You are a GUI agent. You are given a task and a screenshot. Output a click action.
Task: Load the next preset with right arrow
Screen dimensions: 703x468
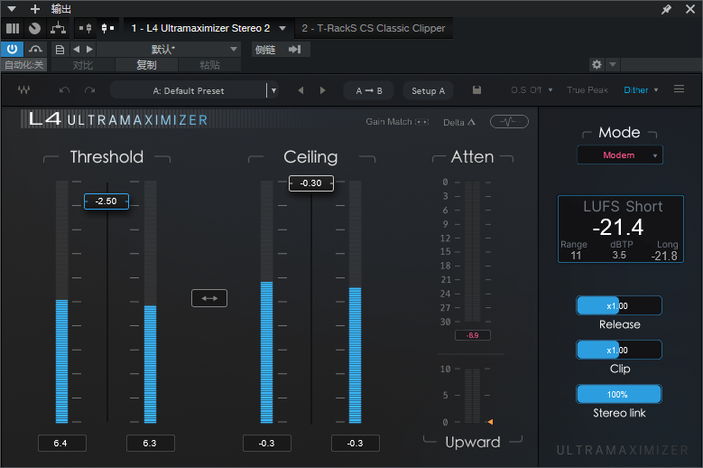coord(320,90)
